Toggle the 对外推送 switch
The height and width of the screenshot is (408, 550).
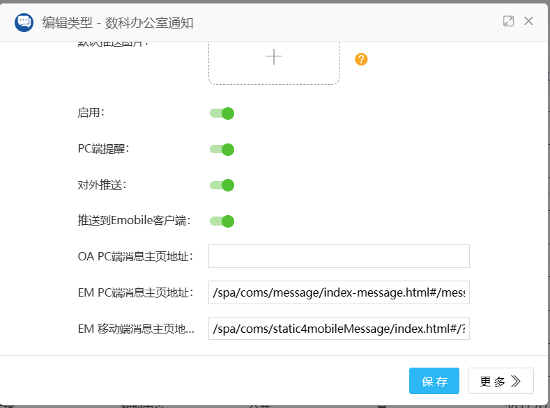tap(222, 185)
